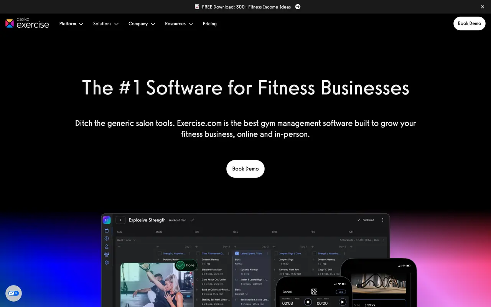This screenshot has height=307, width=491.
Task: Click the Band or Cable Anti-Rotati... exercise
Action: click(216, 290)
